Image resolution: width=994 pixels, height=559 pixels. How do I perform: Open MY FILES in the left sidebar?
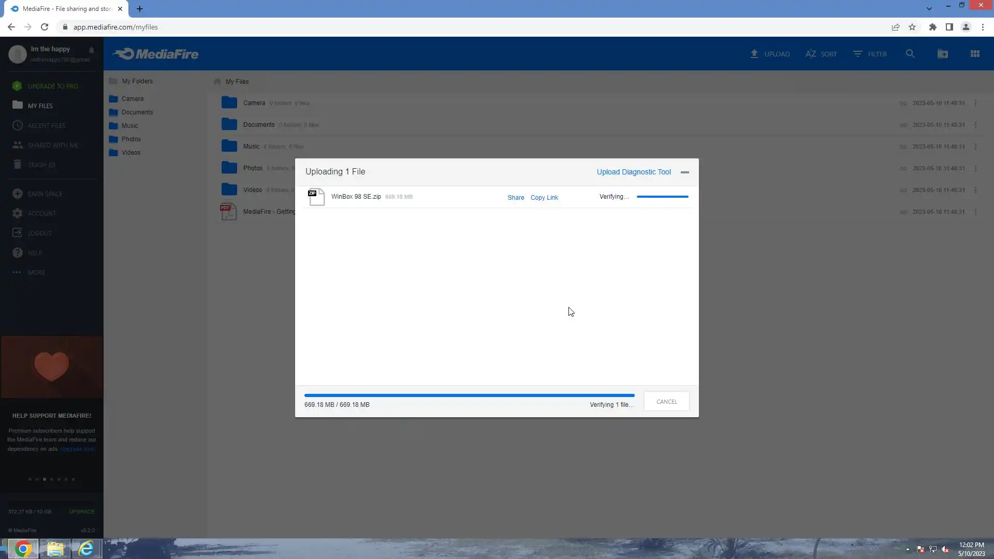tap(40, 106)
